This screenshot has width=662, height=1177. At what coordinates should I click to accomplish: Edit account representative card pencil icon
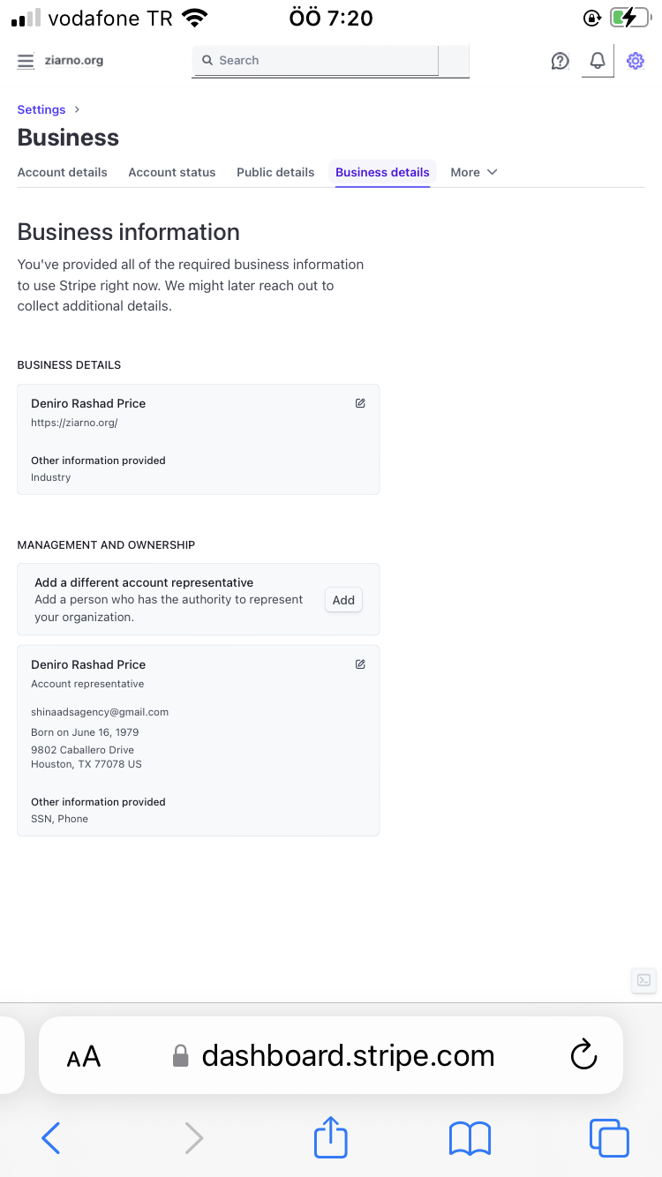(360, 664)
